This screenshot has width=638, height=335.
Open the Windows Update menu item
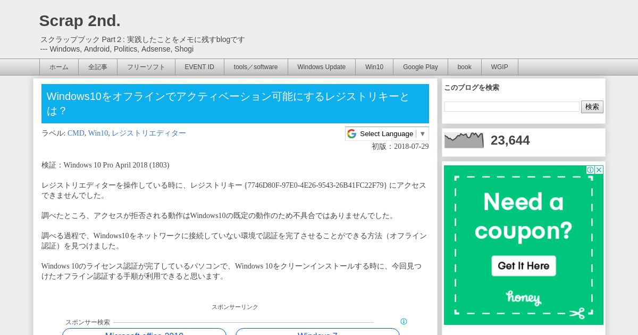pos(322,67)
